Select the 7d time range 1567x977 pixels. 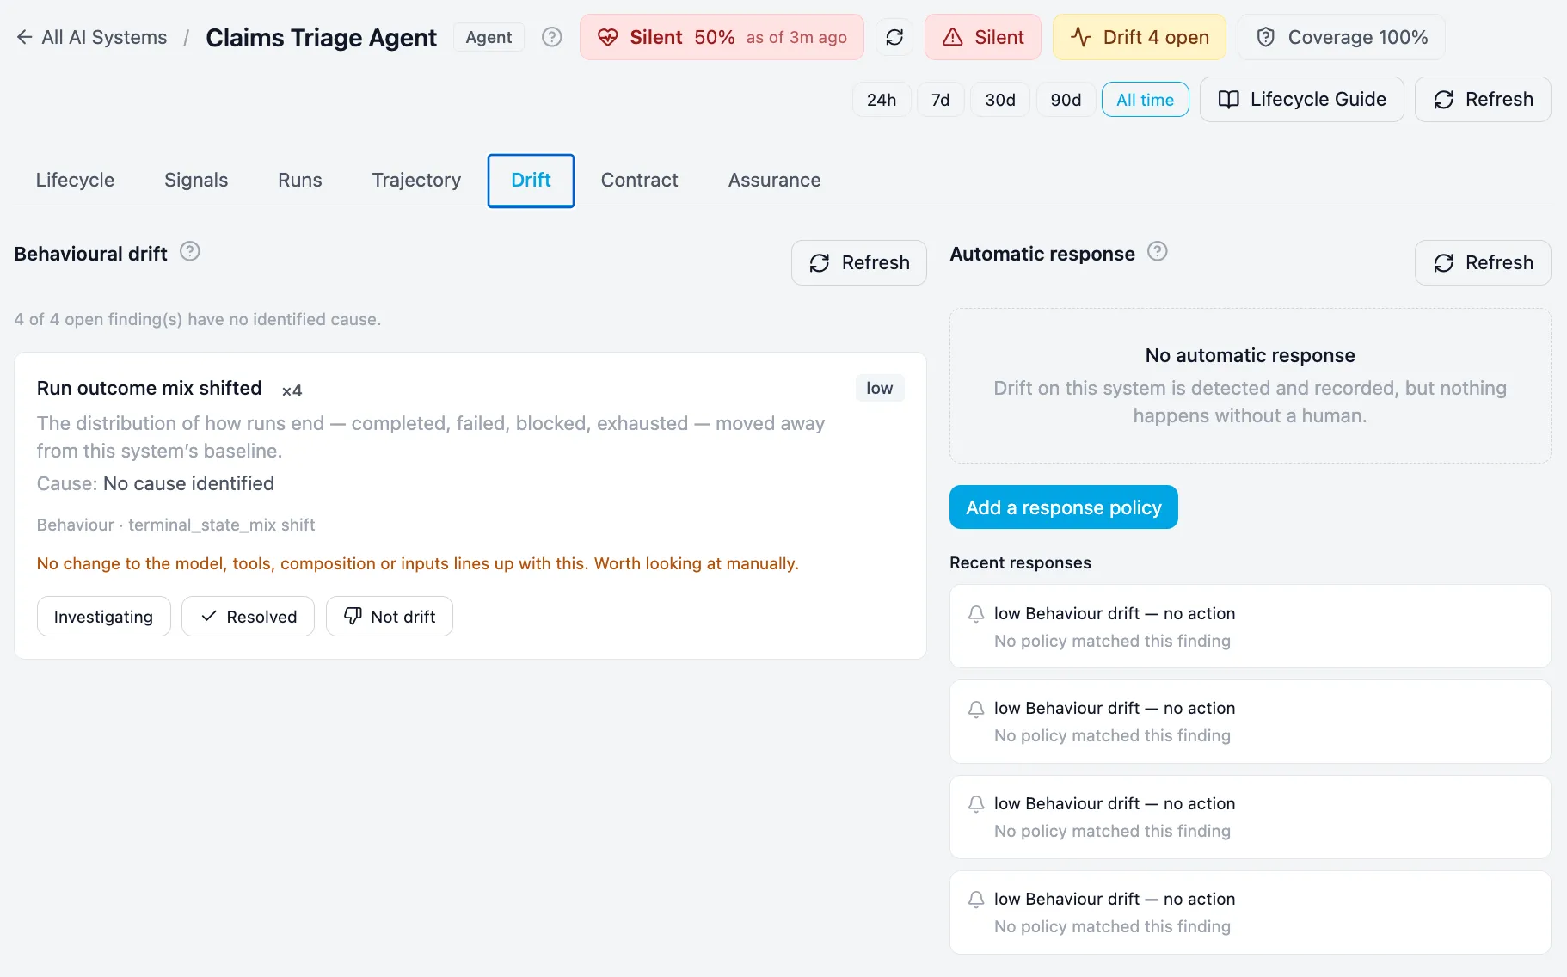(x=941, y=100)
